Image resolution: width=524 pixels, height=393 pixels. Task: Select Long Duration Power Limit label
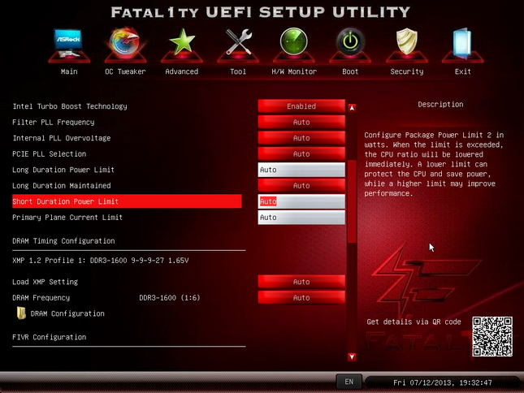[63, 170]
